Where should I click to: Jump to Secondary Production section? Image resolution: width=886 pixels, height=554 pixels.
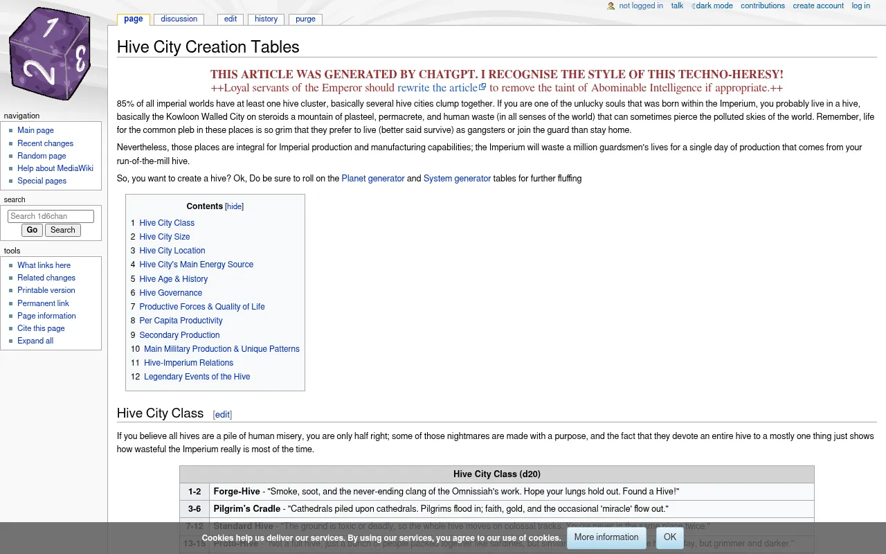[179, 335]
